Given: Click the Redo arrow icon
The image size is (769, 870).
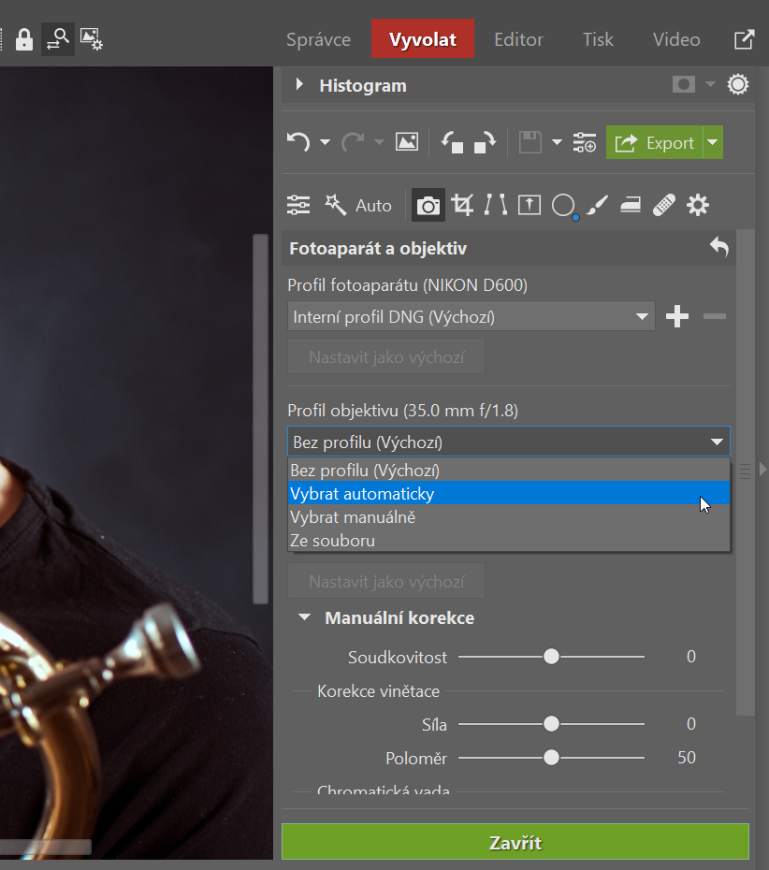Looking at the screenshot, I should pyautogui.click(x=353, y=142).
